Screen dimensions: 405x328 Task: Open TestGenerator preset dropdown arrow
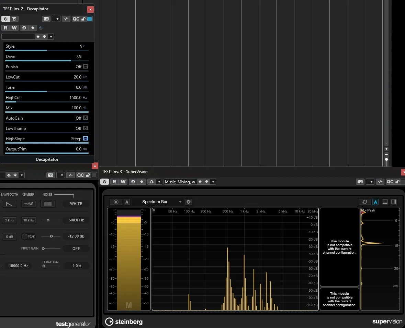(x=22, y=175)
